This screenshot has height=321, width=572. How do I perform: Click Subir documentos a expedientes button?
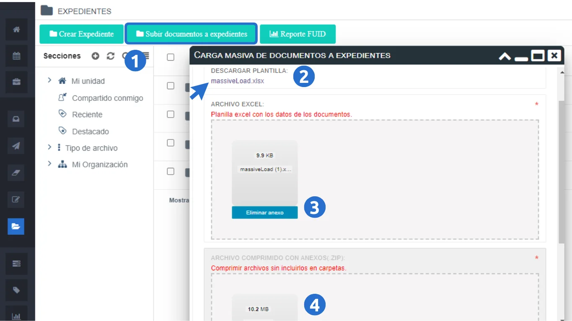191,34
